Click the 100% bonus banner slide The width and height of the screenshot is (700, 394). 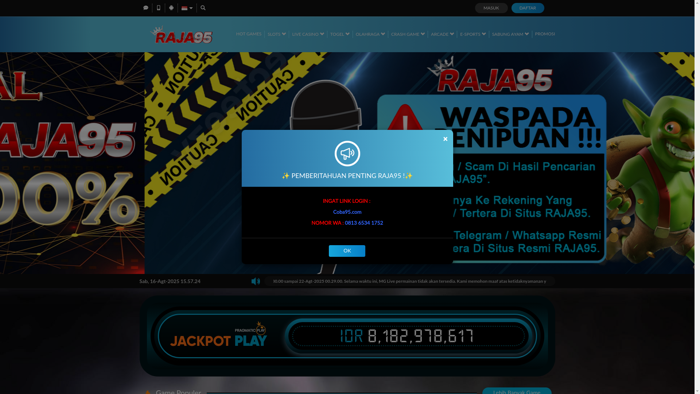72,163
